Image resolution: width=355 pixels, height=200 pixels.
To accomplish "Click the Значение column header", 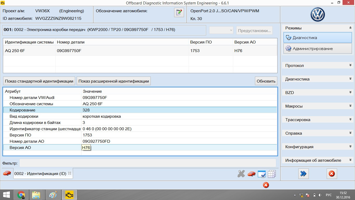I will pyautogui.click(x=179, y=91).
